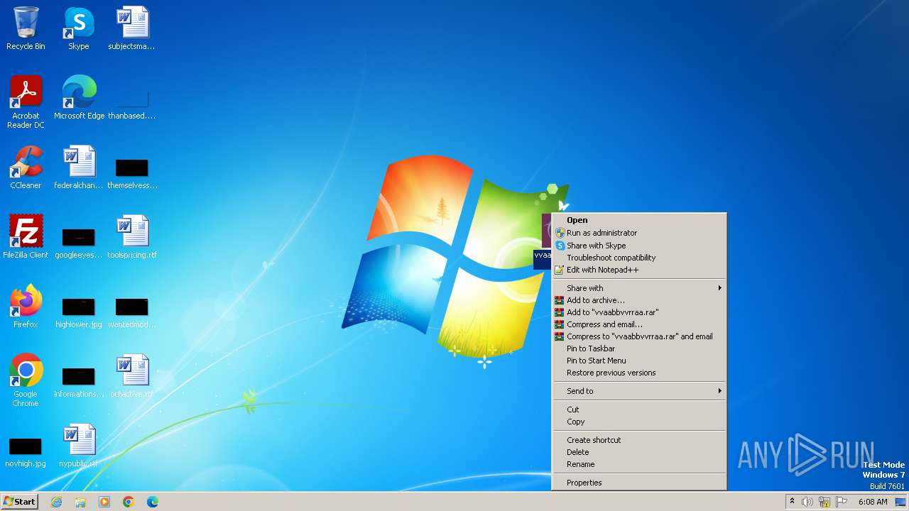Open the CCleaner desktop shortcut
This screenshot has width=909, height=511.
click(x=26, y=167)
